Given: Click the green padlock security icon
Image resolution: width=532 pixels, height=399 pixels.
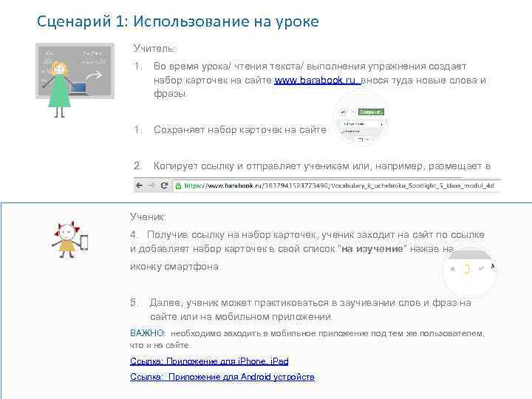Looking at the screenshot, I should point(178,185).
